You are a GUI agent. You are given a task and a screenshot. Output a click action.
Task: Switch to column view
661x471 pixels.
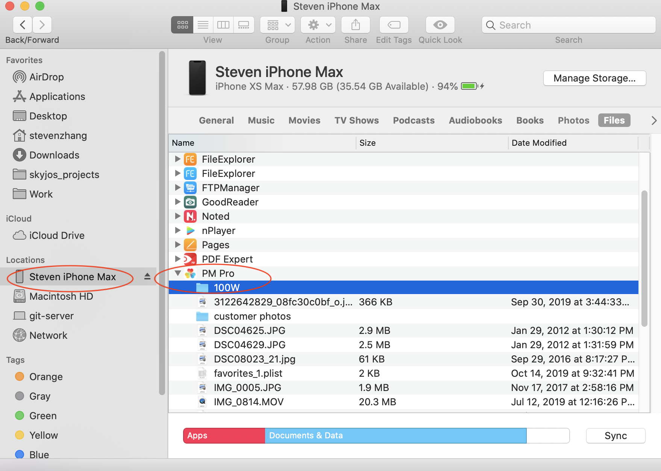click(x=223, y=25)
